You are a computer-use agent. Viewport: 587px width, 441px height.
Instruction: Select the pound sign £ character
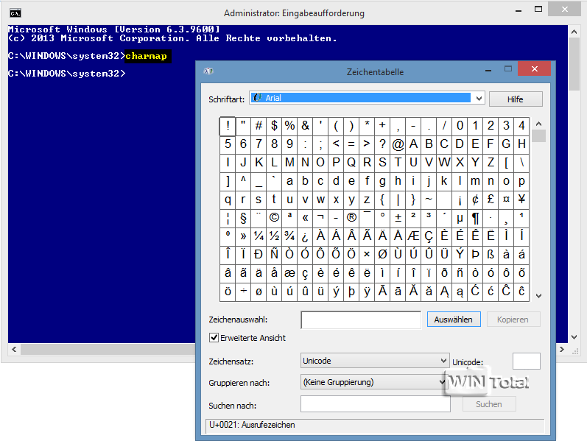tap(491, 200)
